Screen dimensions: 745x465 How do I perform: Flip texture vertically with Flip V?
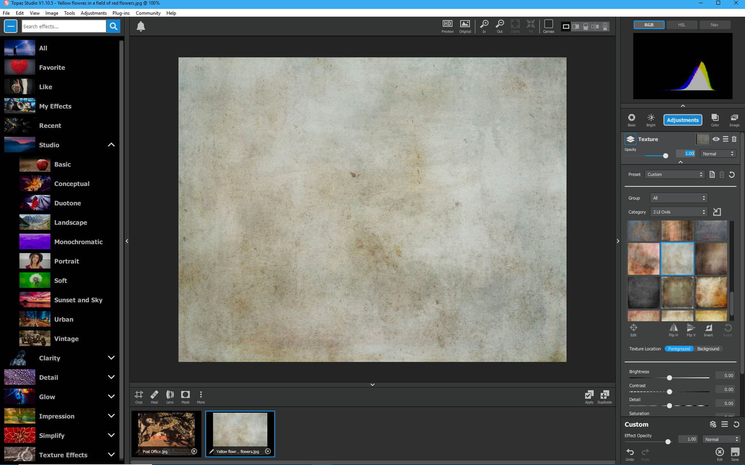691,330
